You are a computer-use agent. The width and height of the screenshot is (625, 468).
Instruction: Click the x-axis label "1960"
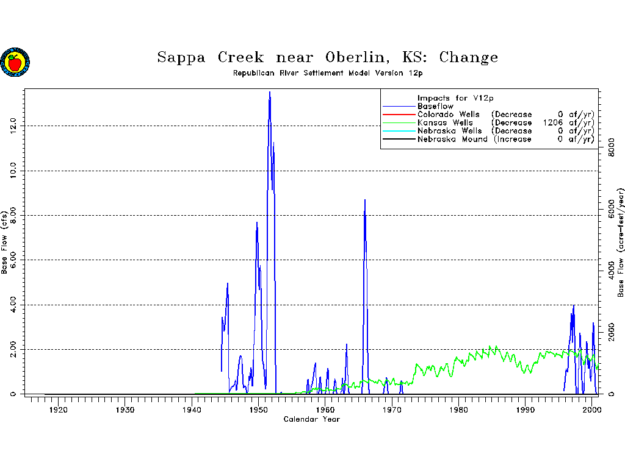(x=325, y=410)
